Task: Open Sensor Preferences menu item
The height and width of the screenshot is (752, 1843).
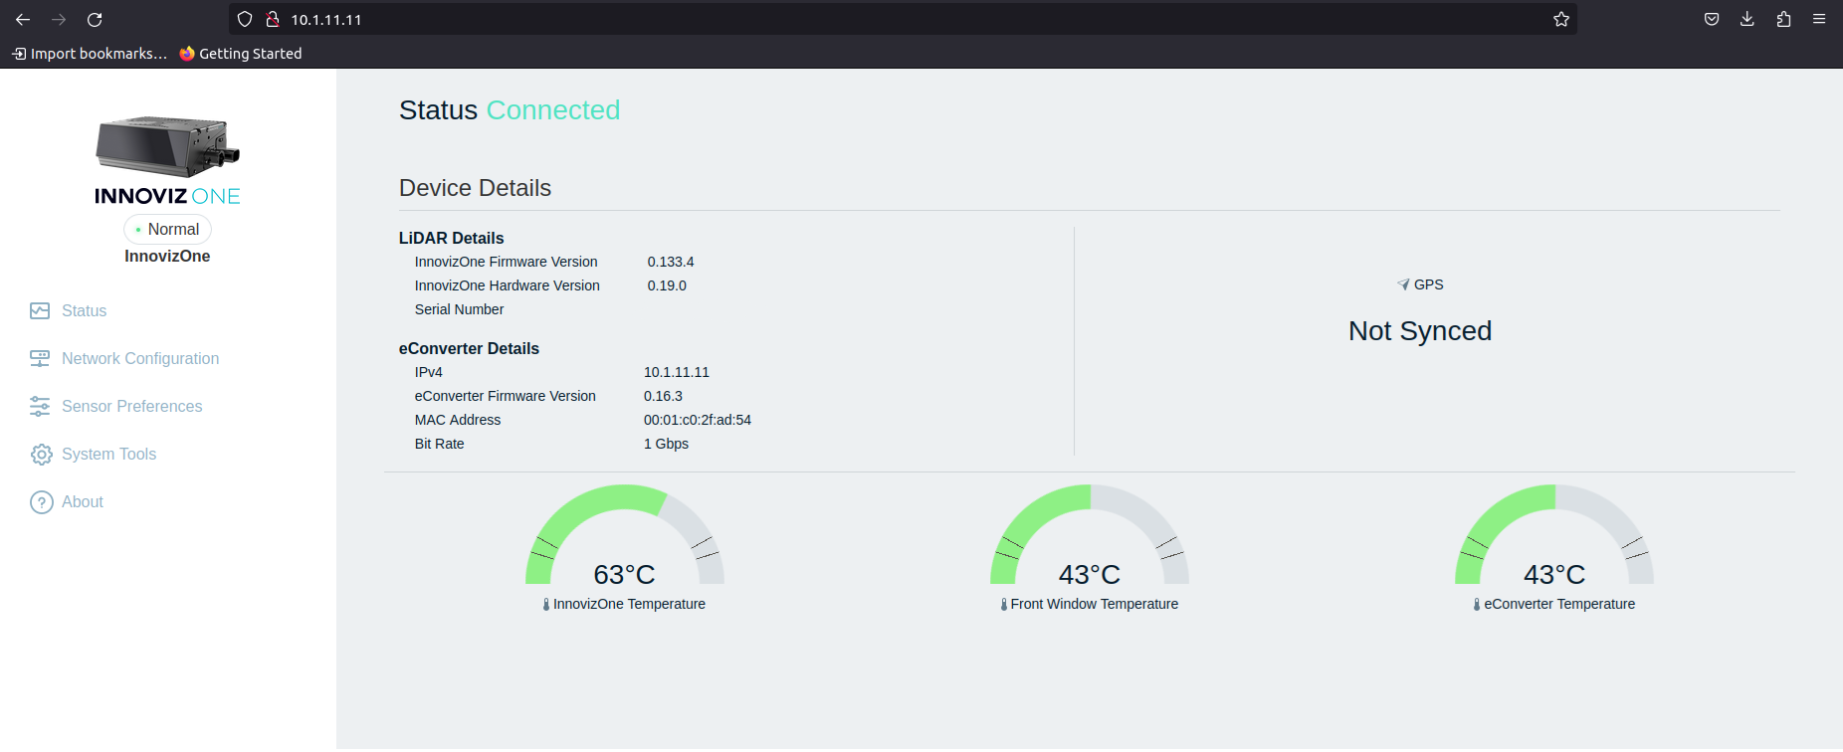Action: tap(131, 407)
